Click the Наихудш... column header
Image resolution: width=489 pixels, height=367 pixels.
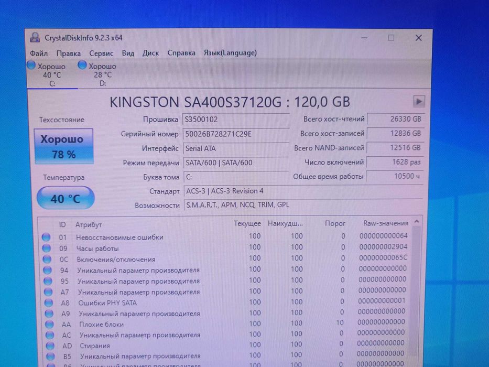click(285, 224)
